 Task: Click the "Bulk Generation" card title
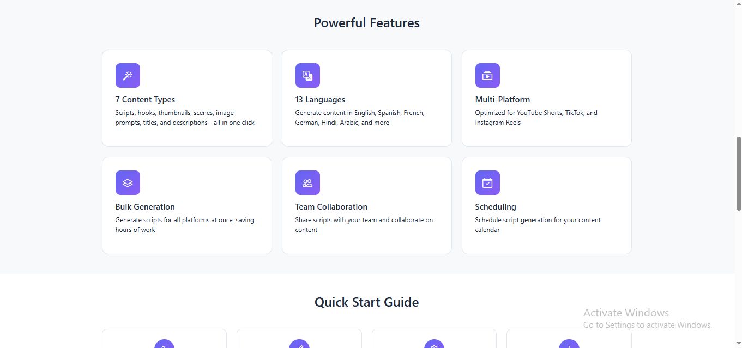[x=145, y=207]
